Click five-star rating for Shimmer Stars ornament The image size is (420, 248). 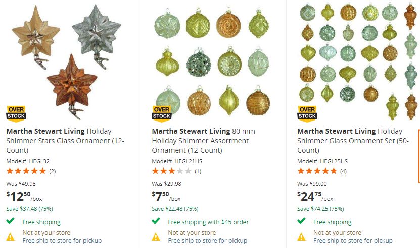(26, 171)
